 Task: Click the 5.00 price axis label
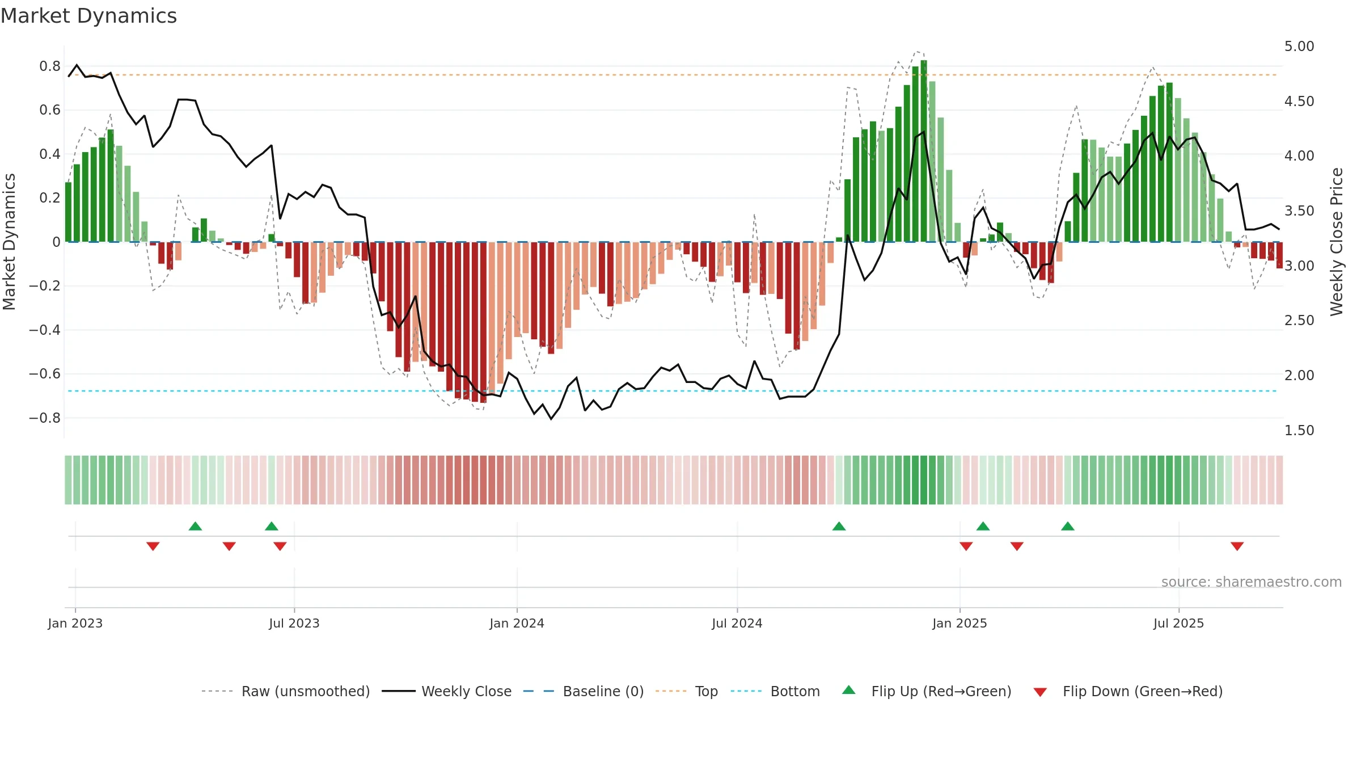[1299, 47]
